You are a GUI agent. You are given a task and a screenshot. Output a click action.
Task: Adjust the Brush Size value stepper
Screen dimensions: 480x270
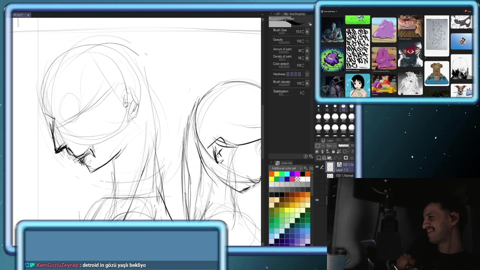(303, 31)
